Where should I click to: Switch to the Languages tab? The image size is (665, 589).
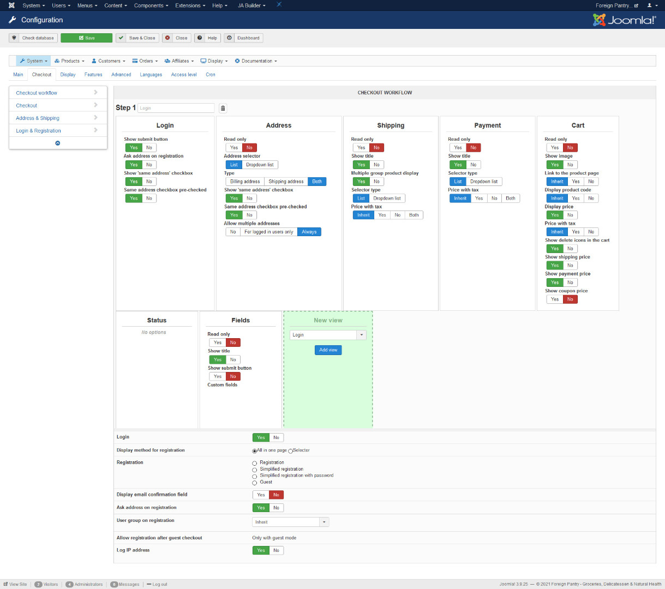point(151,75)
